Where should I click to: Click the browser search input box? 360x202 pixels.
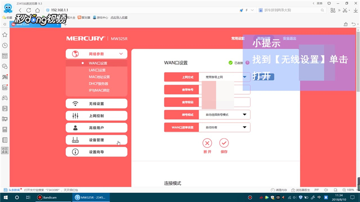(x=292, y=10)
